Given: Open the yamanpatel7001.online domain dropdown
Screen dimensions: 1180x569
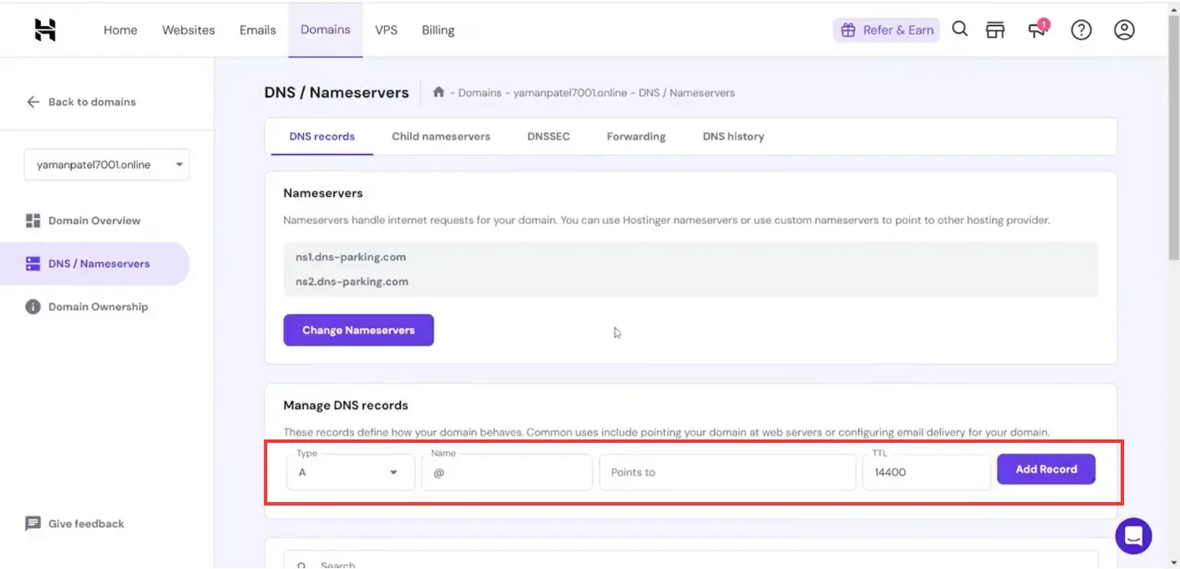Looking at the screenshot, I should (107, 165).
